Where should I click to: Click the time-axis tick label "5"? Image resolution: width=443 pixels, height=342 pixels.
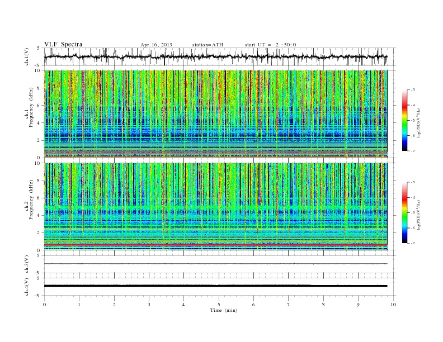click(219, 305)
